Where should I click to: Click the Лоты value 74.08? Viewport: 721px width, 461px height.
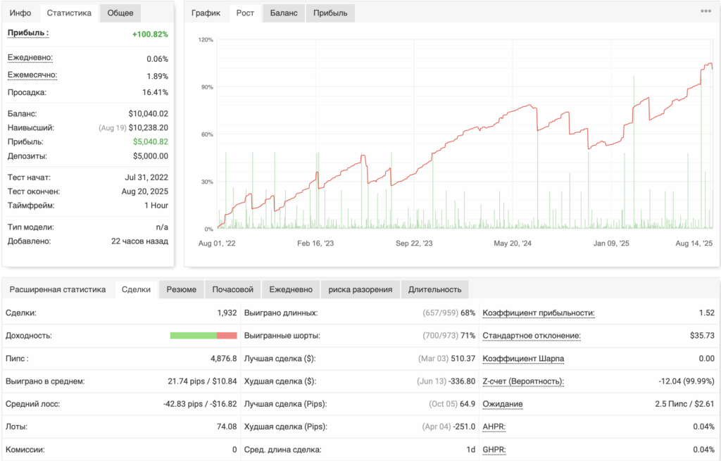[x=227, y=427]
